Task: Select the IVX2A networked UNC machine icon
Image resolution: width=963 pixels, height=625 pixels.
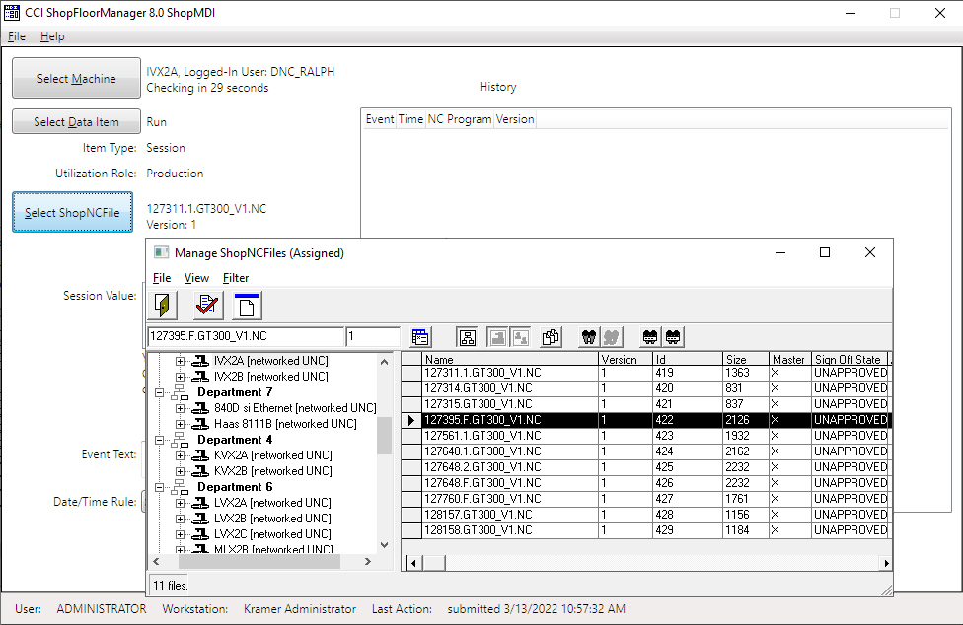Action: click(x=200, y=361)
